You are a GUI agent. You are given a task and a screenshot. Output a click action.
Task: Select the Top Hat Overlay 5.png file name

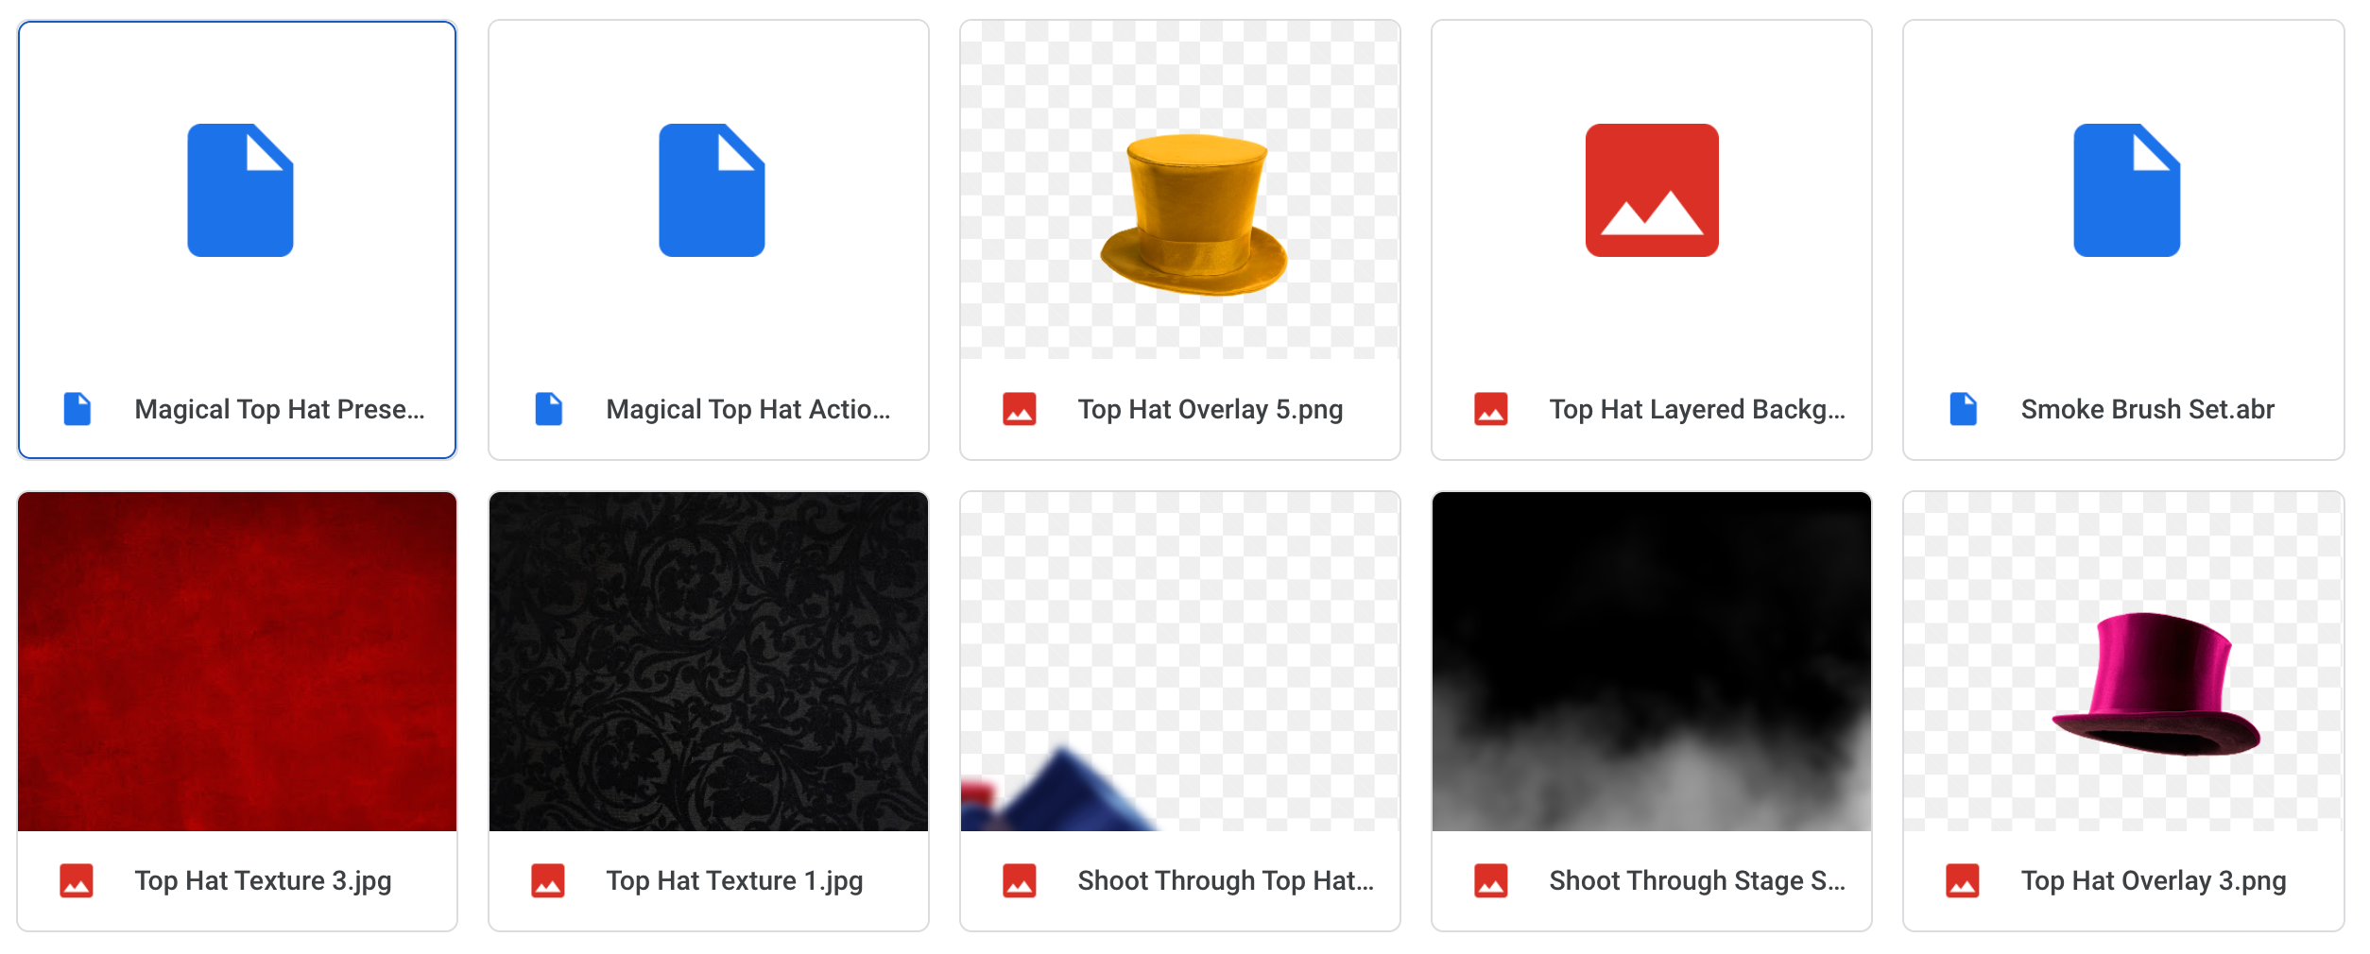[1211, 409]
